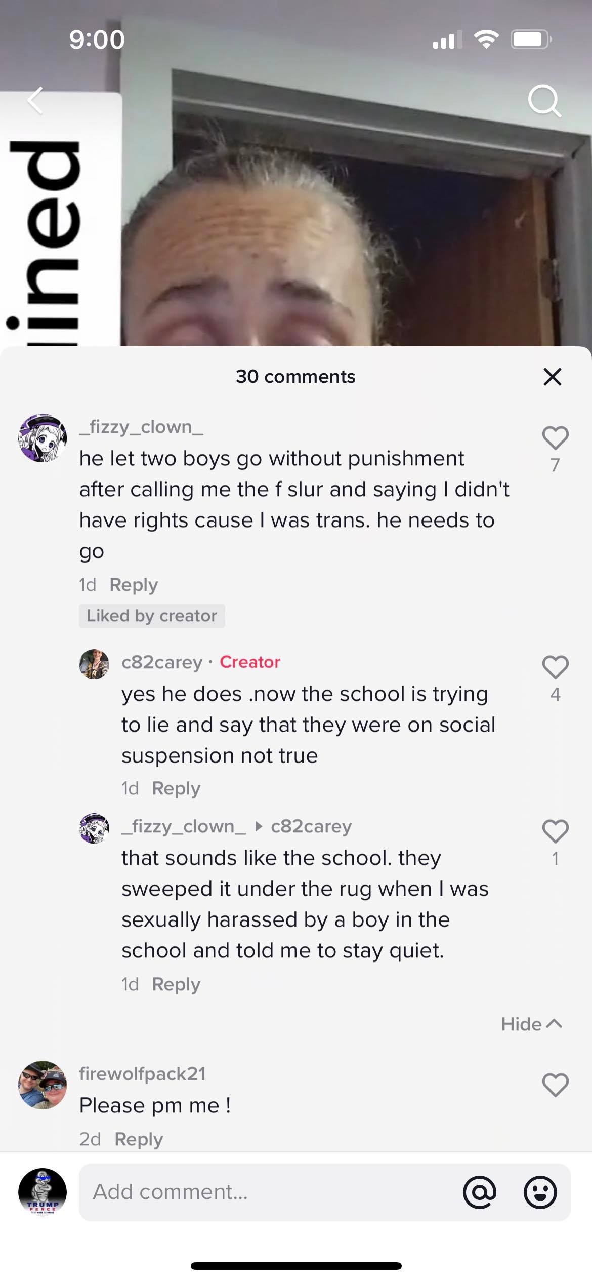Like the 'sweeped it under the rug' reply
Image resolution: width=592 pixels, height=1282 pixels.
tap(555, 831)
